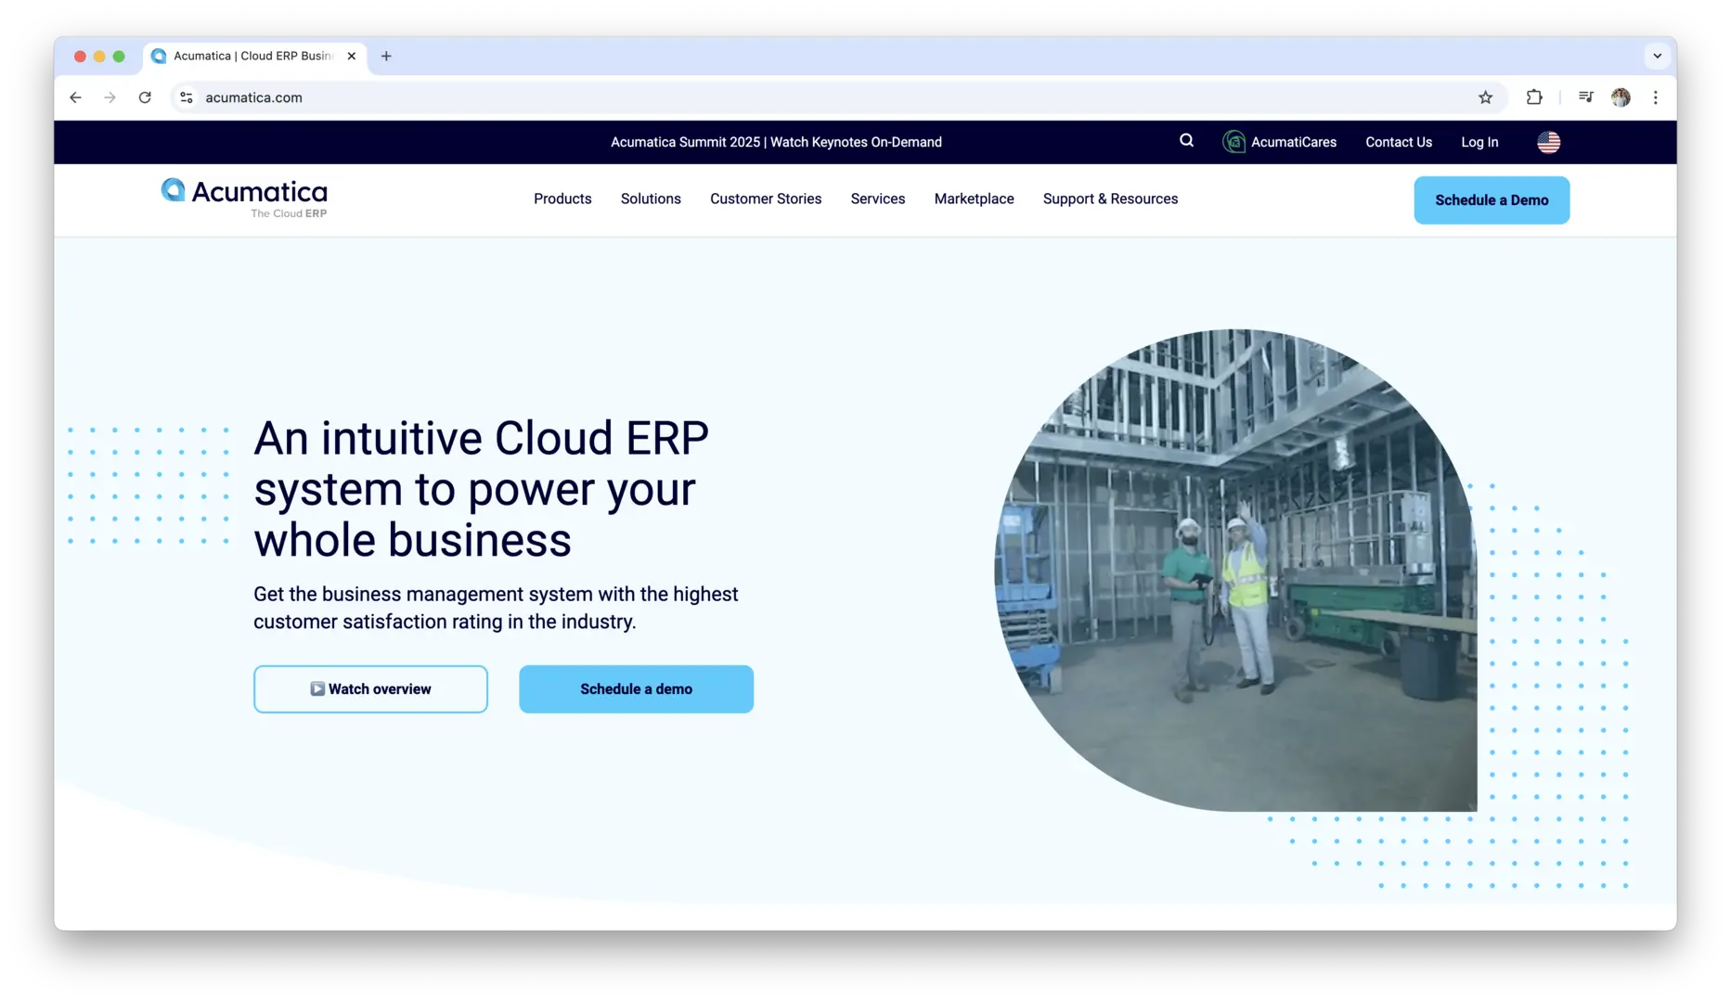Go to Contact Us
Image resolution: width=1731 pixels, height=1002 pixels.
point(1398,142)
